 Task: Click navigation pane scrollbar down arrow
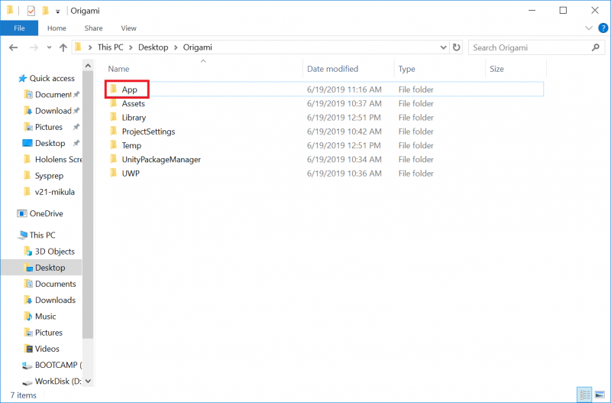point(88,381)
